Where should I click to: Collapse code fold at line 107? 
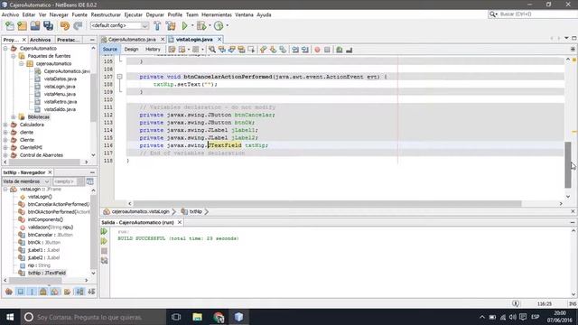[119, 77]
